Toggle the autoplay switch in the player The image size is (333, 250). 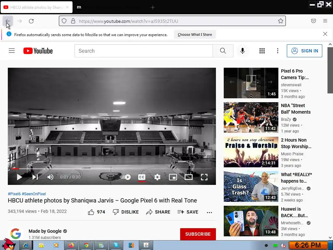click(125, 177)
